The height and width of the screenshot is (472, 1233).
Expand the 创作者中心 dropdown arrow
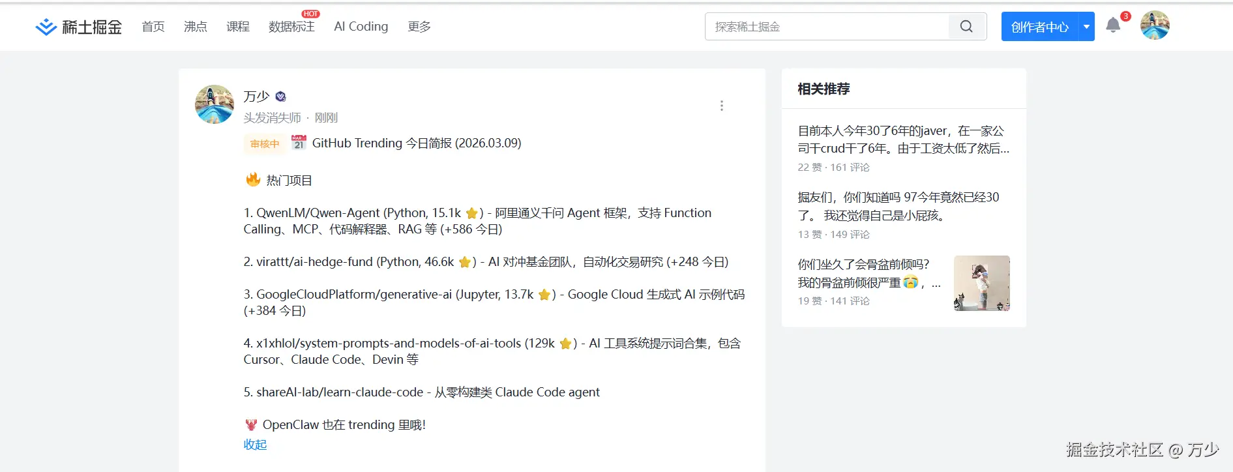pos(1086,27)
